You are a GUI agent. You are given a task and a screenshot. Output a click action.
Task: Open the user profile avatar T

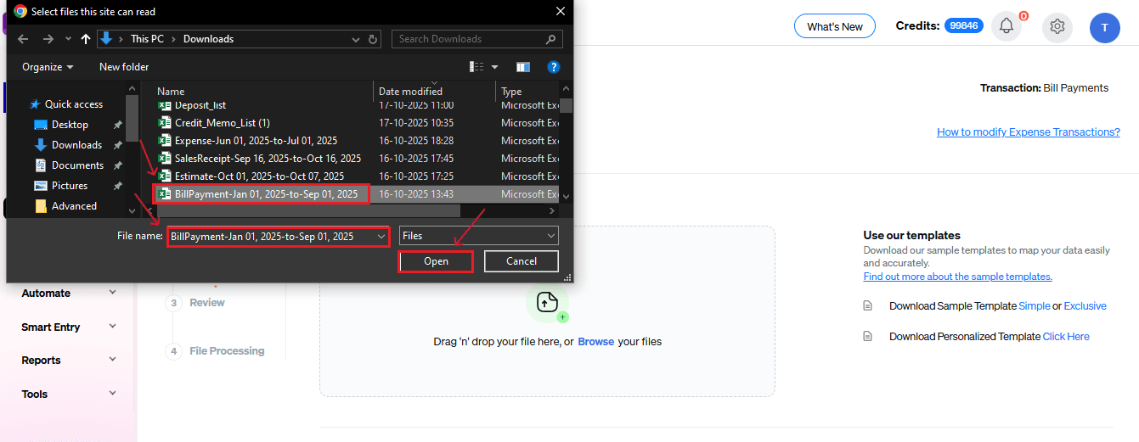pos(1104,27)
